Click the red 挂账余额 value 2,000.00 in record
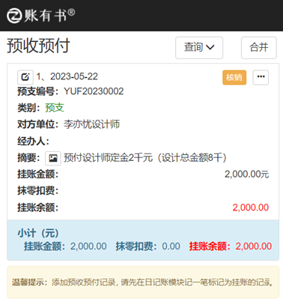 [x=251, y=207]
